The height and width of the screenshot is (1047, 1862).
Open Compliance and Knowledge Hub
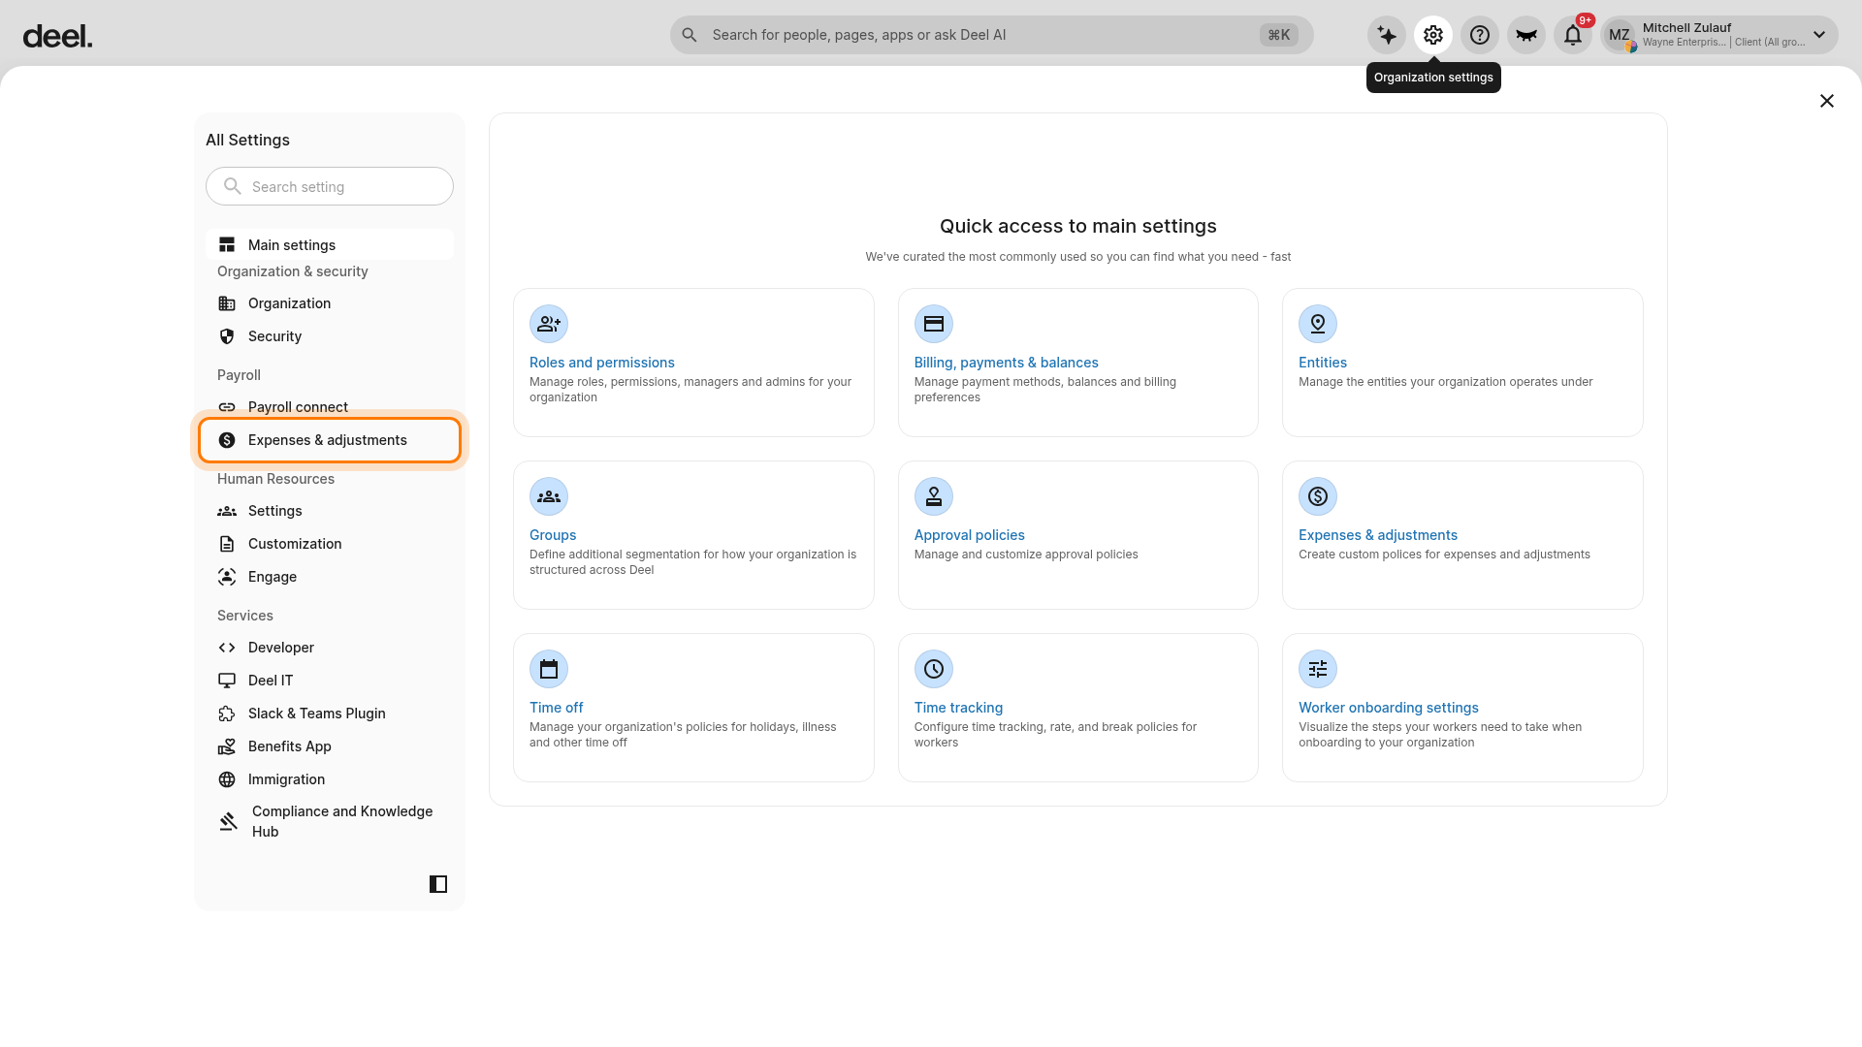point(330,821)
